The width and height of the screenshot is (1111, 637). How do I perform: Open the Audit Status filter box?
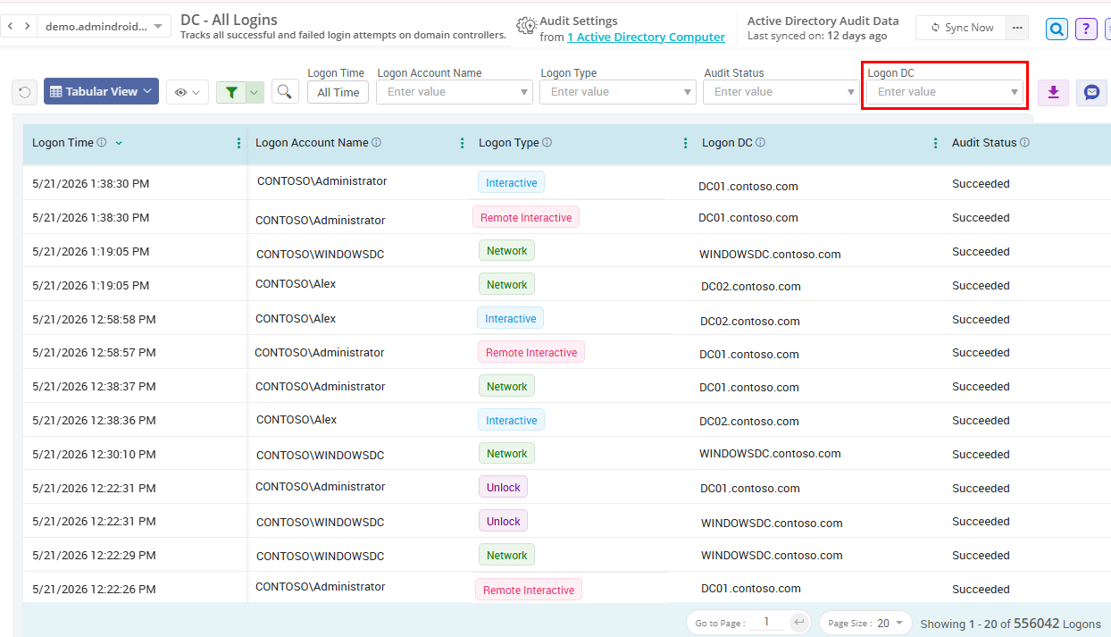pyautogui.click(x=781, y=92)
